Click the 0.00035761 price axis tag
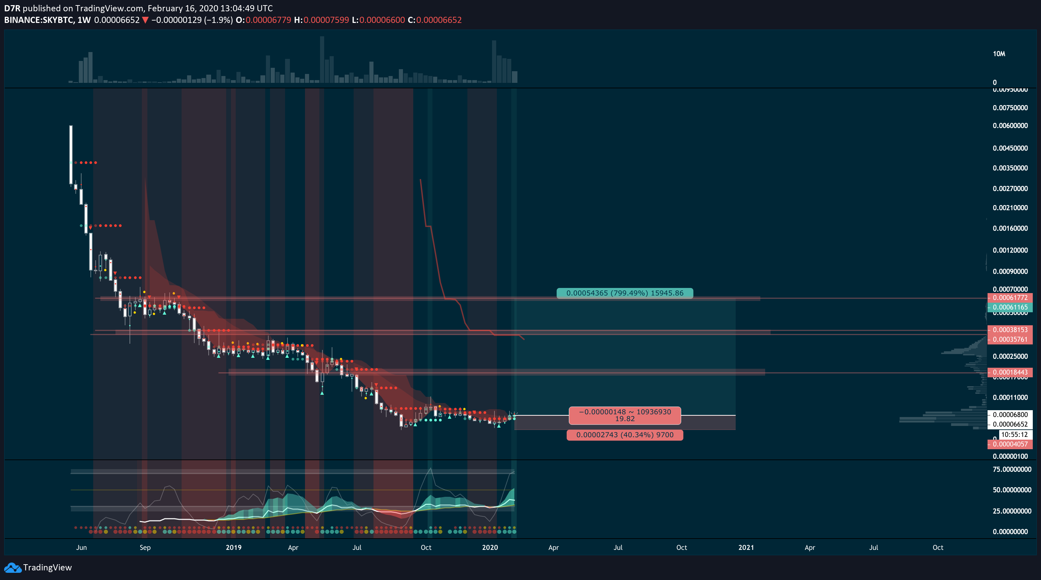The height and width of the screenshot is (580, 1041). [1010, 340]
